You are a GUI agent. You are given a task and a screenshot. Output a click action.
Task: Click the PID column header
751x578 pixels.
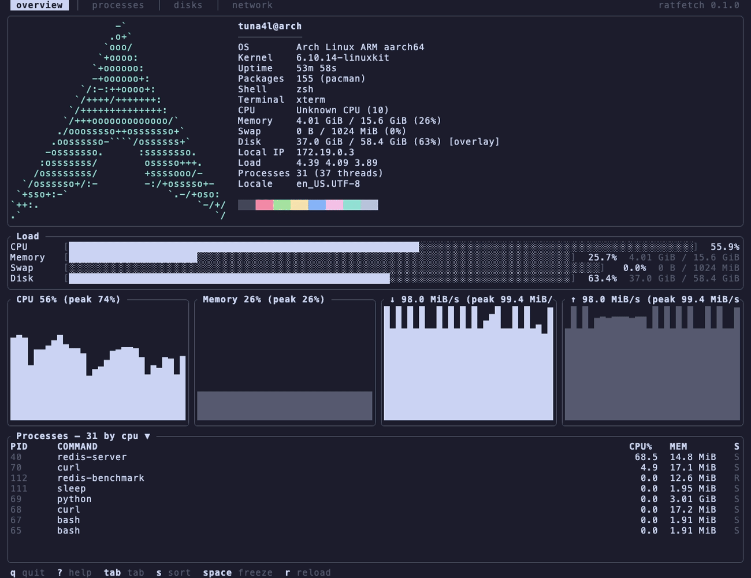19,446
